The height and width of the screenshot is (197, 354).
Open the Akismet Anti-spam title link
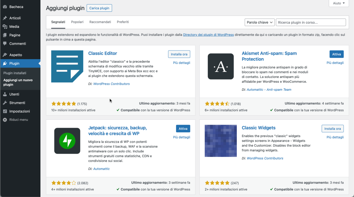point(269,56)
